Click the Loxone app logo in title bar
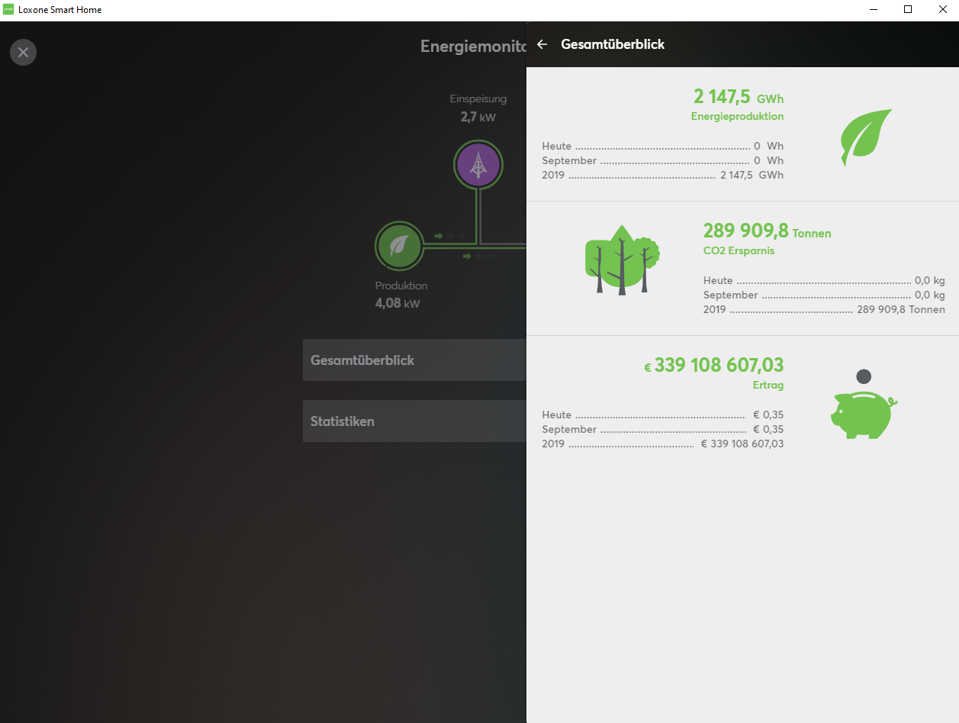This screenshot has height=723, width=959. (x=8, y=10)
